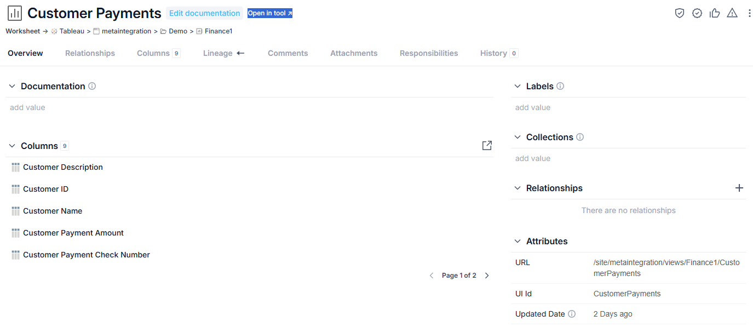Click the URL attribute value

(x=666, y=268)
